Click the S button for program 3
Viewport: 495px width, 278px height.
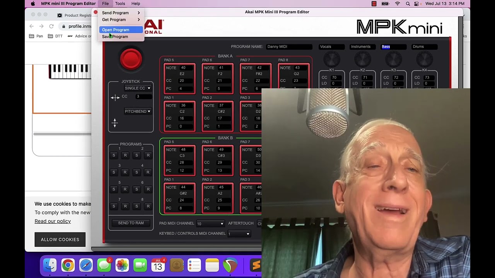114,172
